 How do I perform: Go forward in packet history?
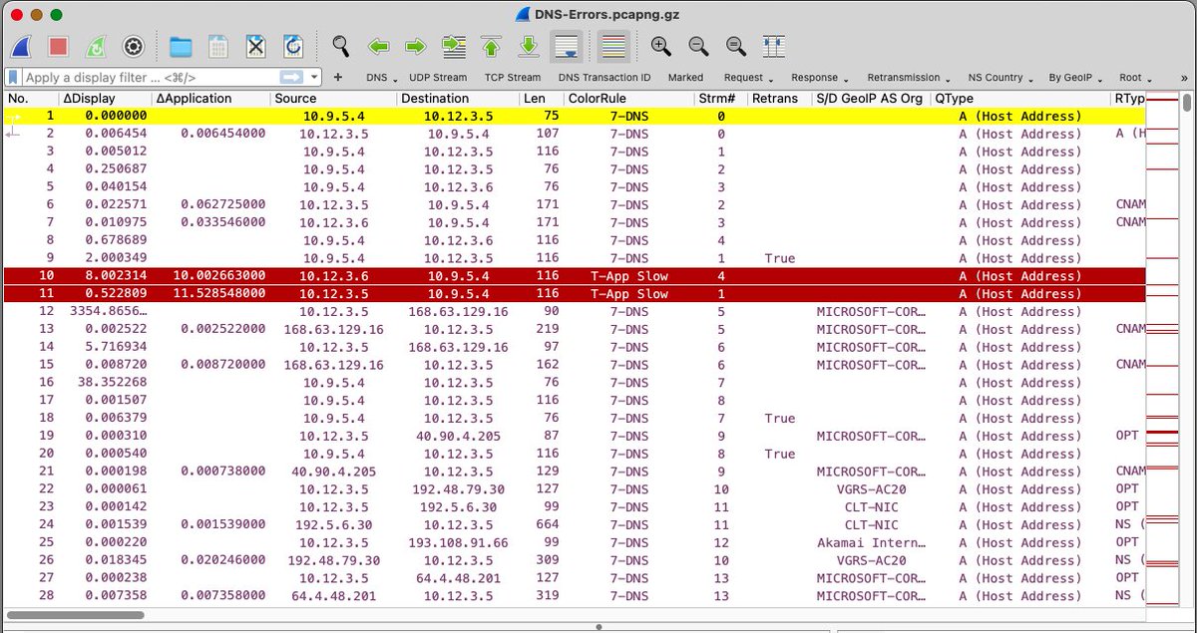pyautogui.click(x=416, y=46)
